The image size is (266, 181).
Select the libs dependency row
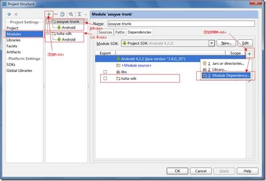pos(170,72)
